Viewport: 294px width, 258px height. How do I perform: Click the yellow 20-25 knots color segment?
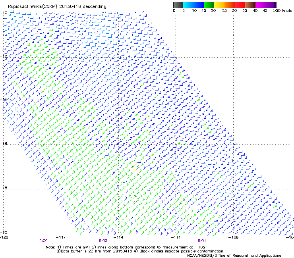[219, 5]
